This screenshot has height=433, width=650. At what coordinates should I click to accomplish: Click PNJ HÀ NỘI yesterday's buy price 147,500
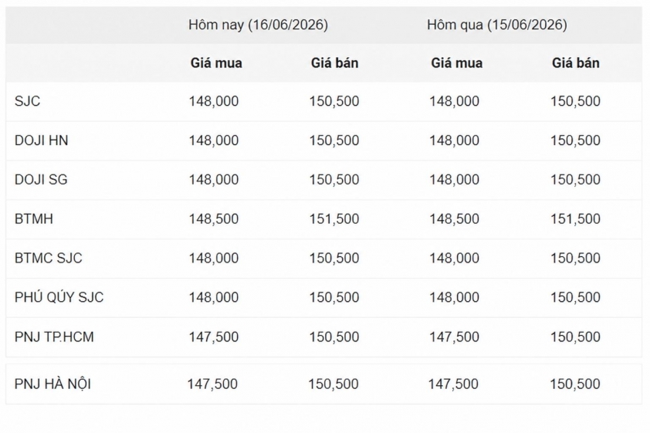(x=453, y=384)
